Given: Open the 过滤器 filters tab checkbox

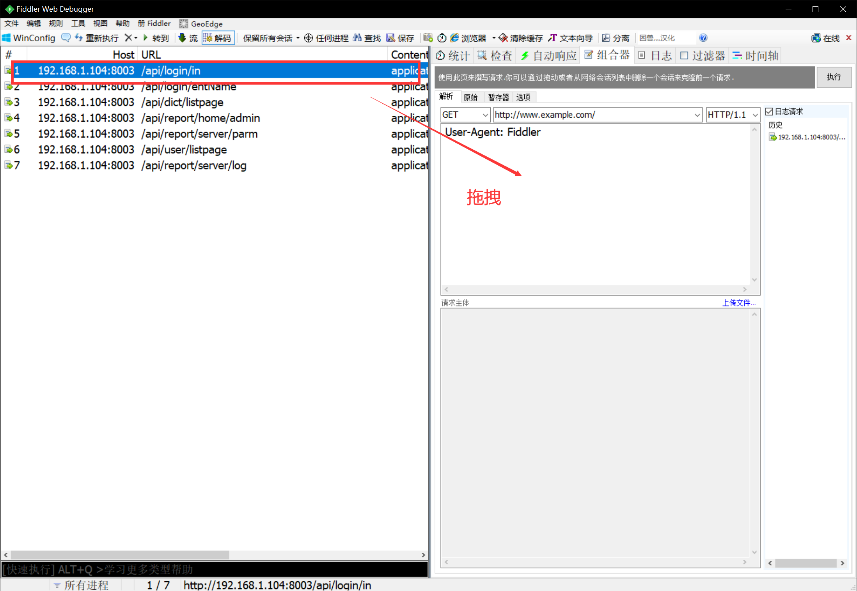Looking at the screenshot, I should pyautogui.click(x=684, y=56).
